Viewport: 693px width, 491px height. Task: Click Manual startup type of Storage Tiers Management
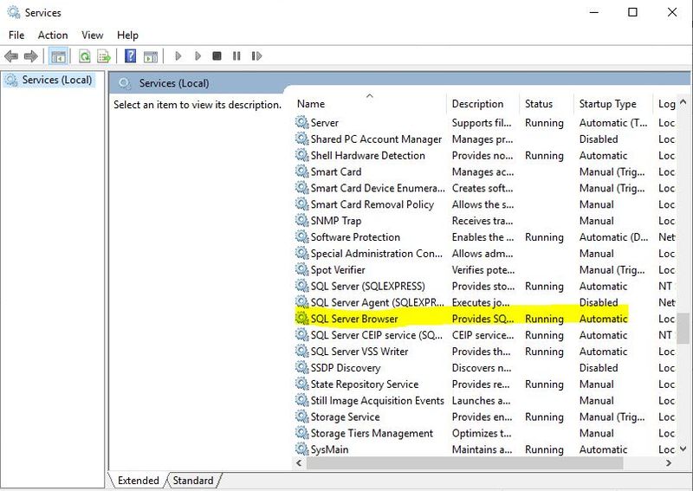click(x=597, y=433)
